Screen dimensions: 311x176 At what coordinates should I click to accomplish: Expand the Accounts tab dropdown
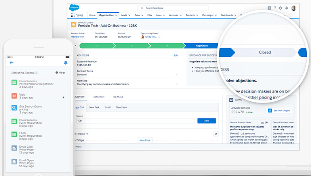(x=181, y=15)
